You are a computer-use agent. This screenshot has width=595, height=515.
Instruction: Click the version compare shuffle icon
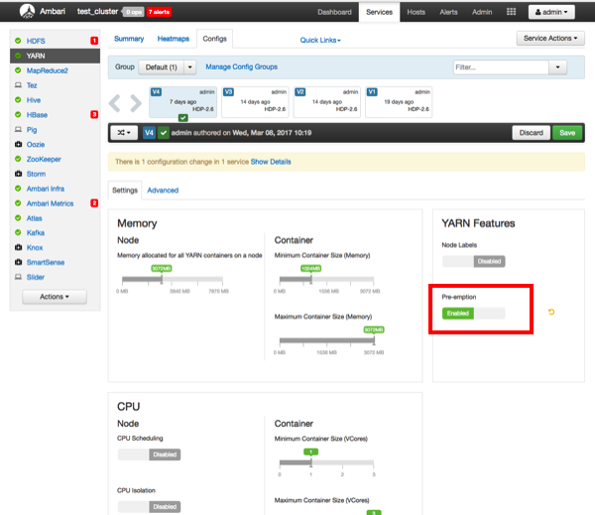[x=124, y=132]
